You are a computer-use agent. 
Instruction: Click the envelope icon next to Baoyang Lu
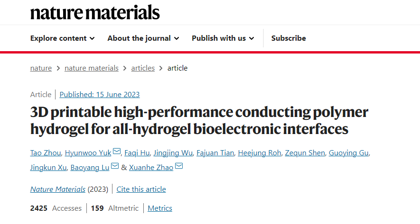pos(114,167)
